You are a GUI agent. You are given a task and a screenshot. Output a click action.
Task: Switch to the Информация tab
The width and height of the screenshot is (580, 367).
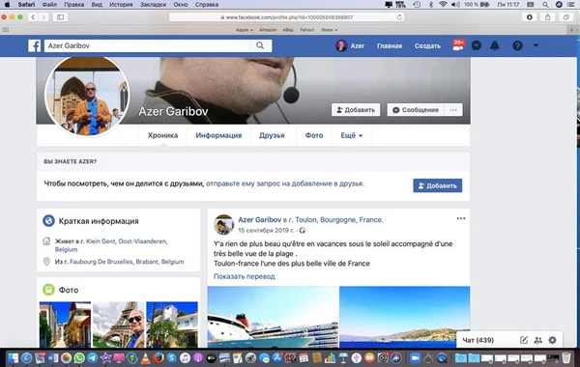coord(218,135)
